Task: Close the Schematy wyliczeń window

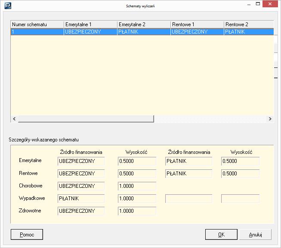Action: pyautogui.click(x=270, y=4)
